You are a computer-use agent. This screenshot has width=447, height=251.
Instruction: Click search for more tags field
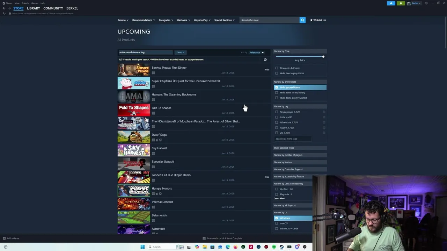click(x=293, y=139)
